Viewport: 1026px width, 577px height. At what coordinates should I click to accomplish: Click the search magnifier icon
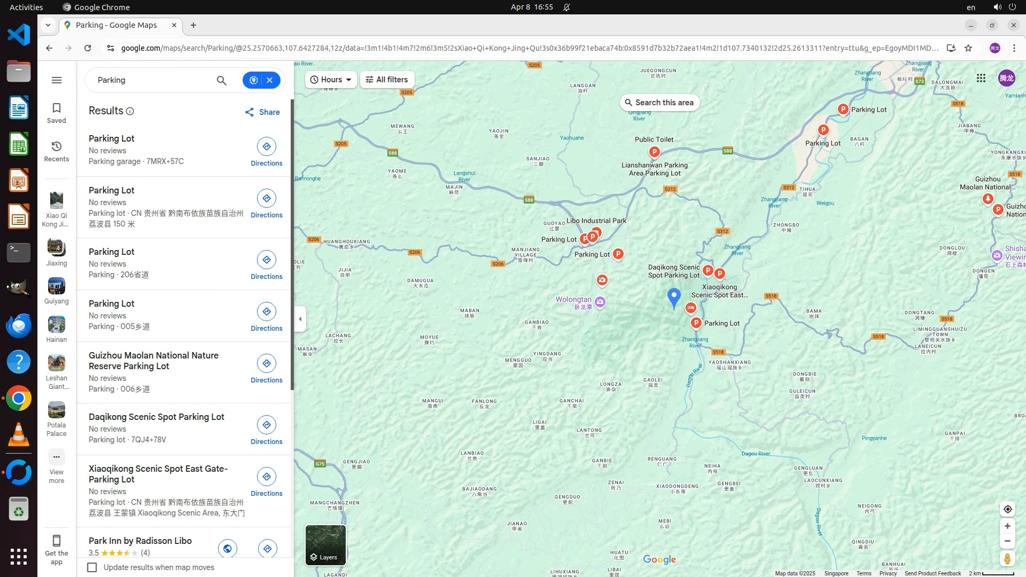pos(221,80)
